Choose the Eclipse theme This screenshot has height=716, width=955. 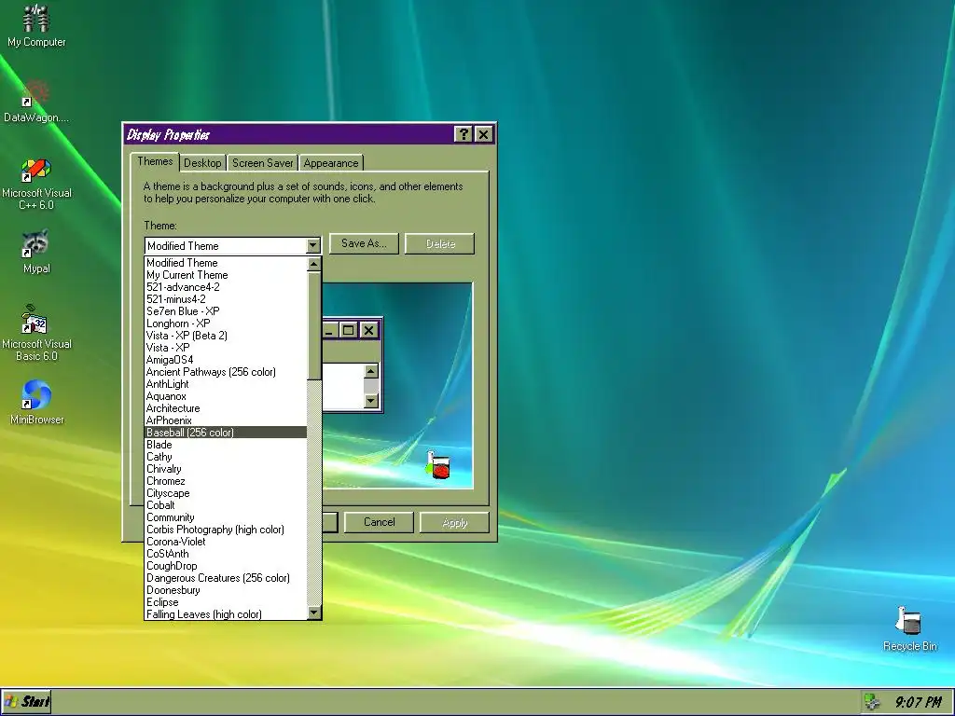pyautogui.click(x=226, y=602)
